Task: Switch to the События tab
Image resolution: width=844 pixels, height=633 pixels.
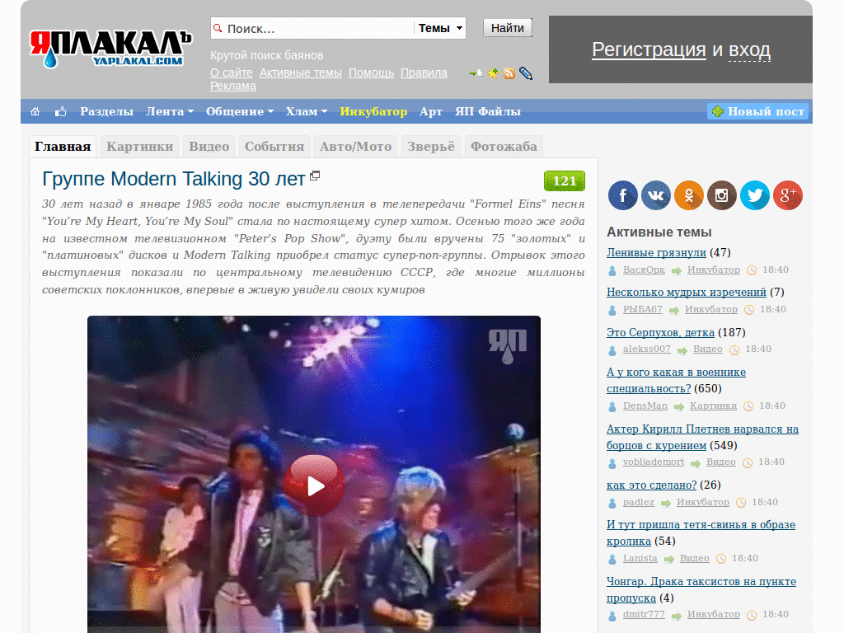Action: point(274,147)
